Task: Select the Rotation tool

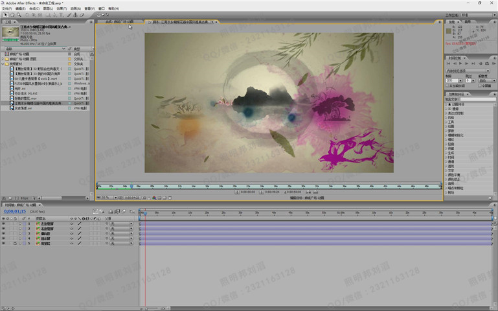Action: [27, 15]
